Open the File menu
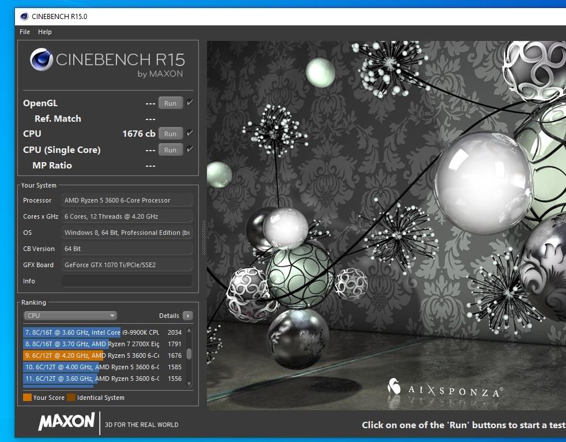This screenshot has height=442, width=566. [x=25, y=32]
